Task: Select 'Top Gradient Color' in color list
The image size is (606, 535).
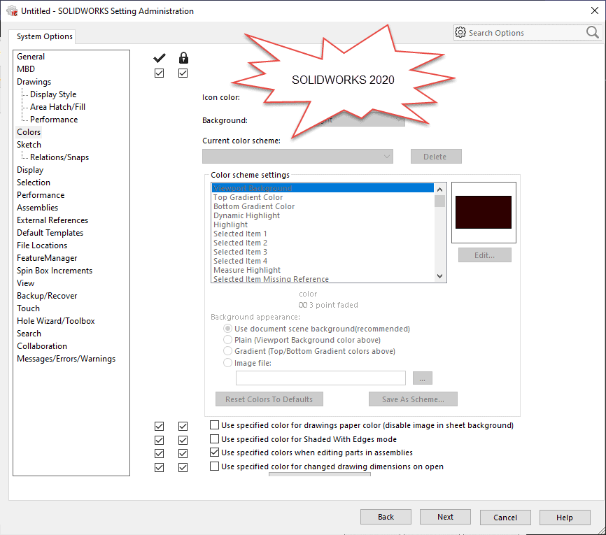Action: 323,197
